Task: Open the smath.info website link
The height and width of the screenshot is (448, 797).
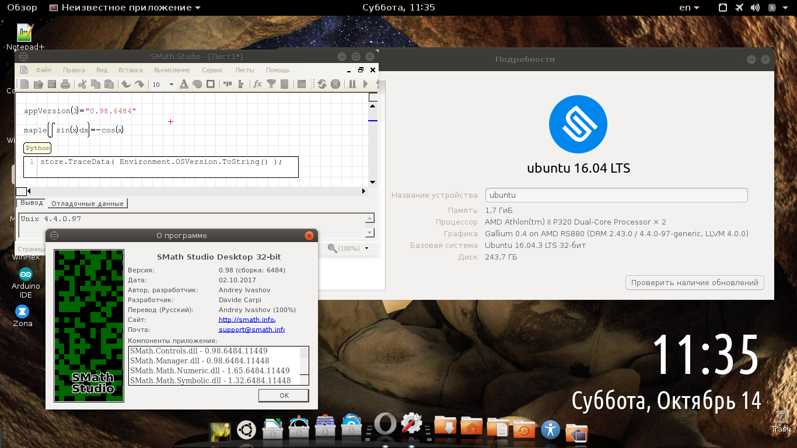Action: coord(246,320)
